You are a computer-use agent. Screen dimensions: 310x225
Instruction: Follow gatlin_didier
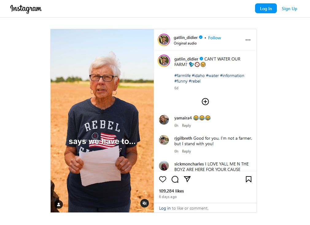point(215,38)
